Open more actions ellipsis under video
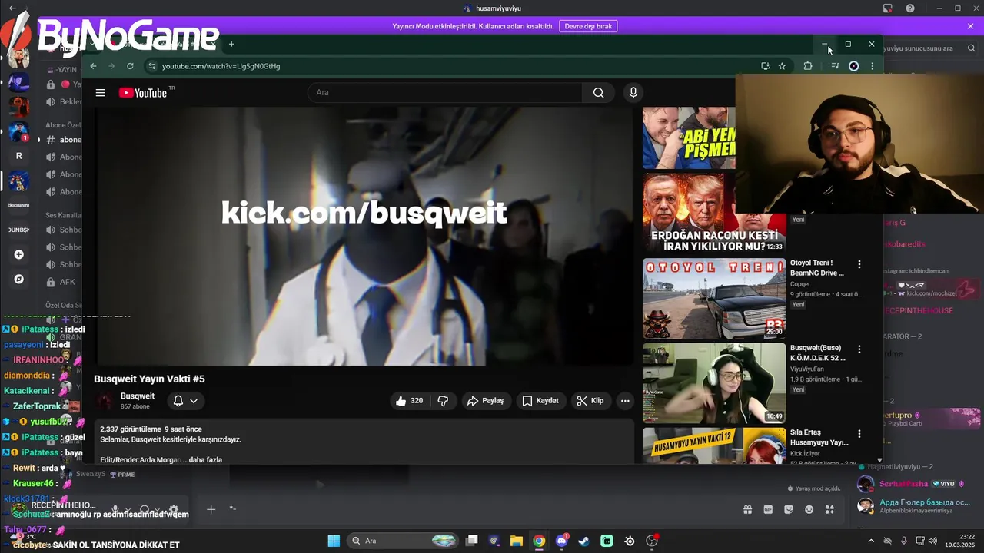984x553 pixels. coord(625,401)
